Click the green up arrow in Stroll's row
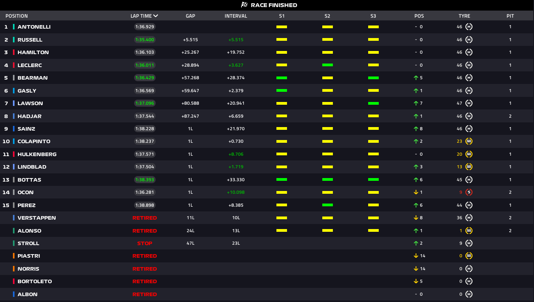Image resolution: width=534 pixels, height=302 pixels. click(x=416, y=243)
